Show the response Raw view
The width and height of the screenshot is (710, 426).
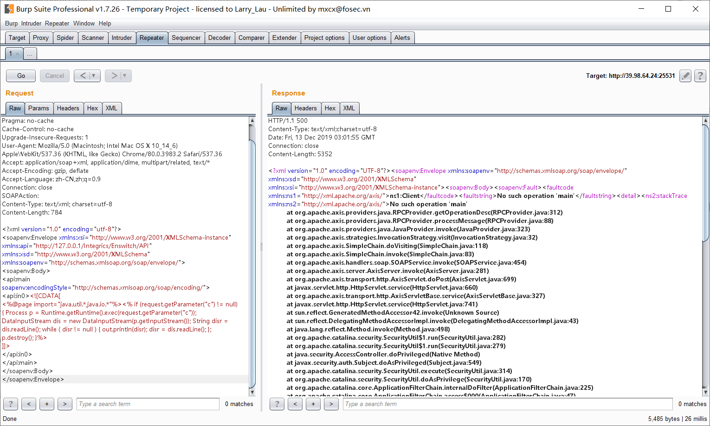click(x=282, y=108)
